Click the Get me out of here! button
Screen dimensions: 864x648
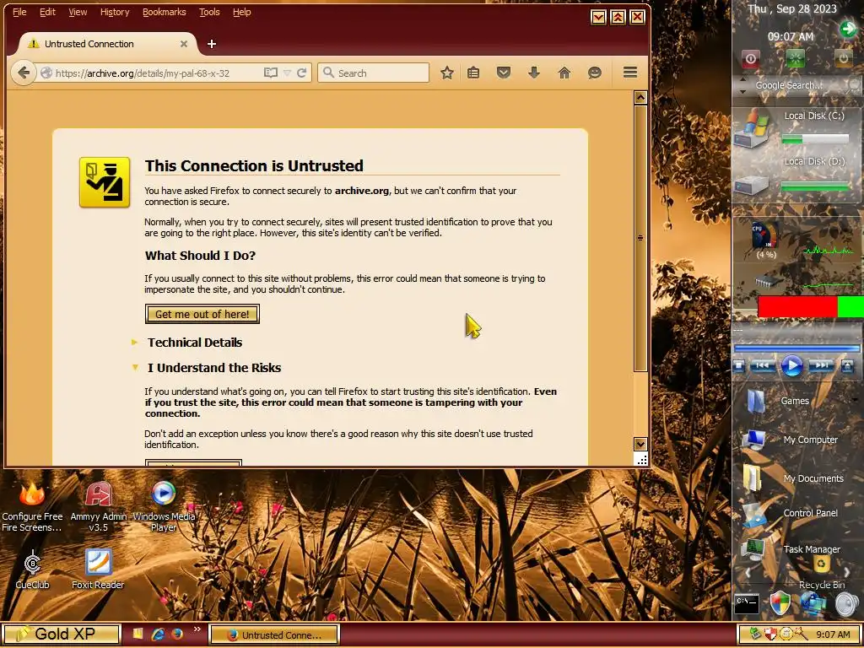pos(202,314)
